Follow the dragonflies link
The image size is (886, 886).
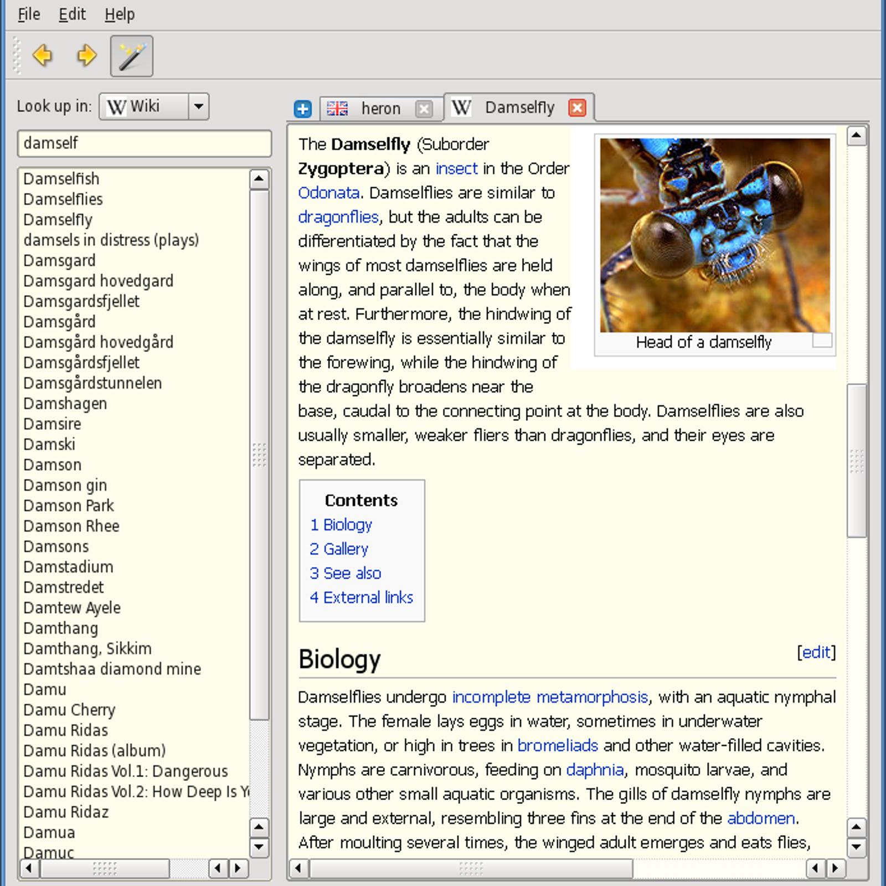point(338,217)
